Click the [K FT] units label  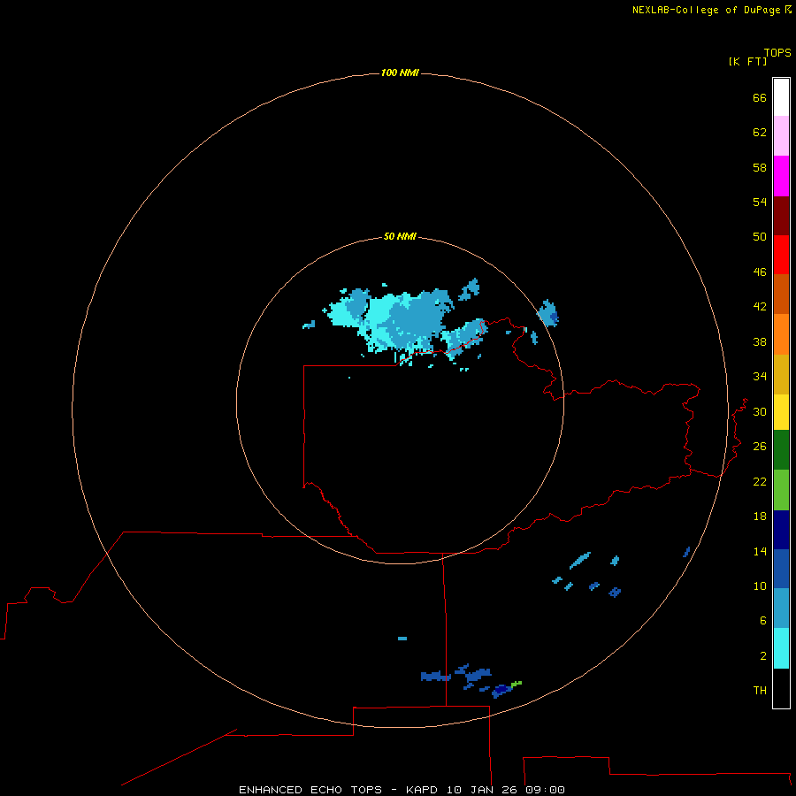tap(747, 62)
